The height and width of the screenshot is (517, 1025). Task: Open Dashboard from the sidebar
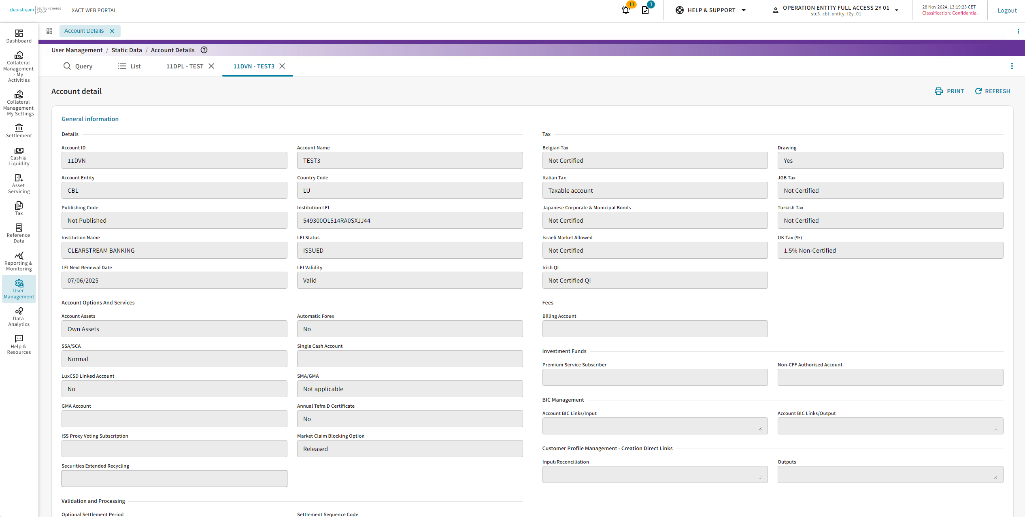pos(19,36)
